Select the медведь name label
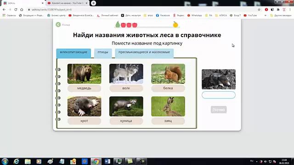 point(84,88)
